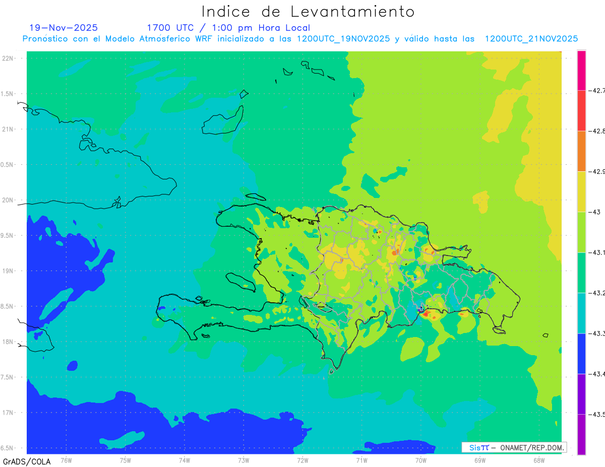Image resolution: width=605 pixels, height=467 pixels.
Task: Click the lime-green scale segment above -43.1
Action: pos(581,232)
